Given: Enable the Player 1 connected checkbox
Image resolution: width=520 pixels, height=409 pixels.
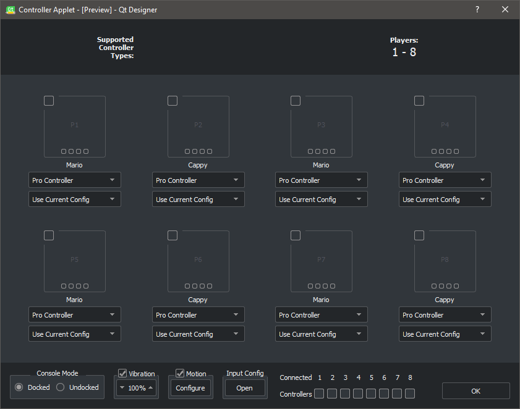Looking at the screenshot, I should tap(49, 101).
